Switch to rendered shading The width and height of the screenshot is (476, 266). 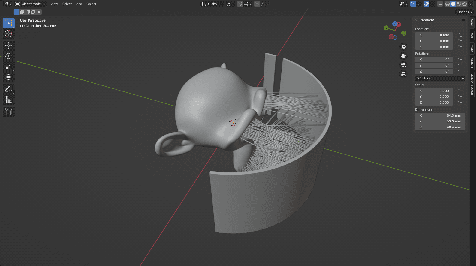465,4
